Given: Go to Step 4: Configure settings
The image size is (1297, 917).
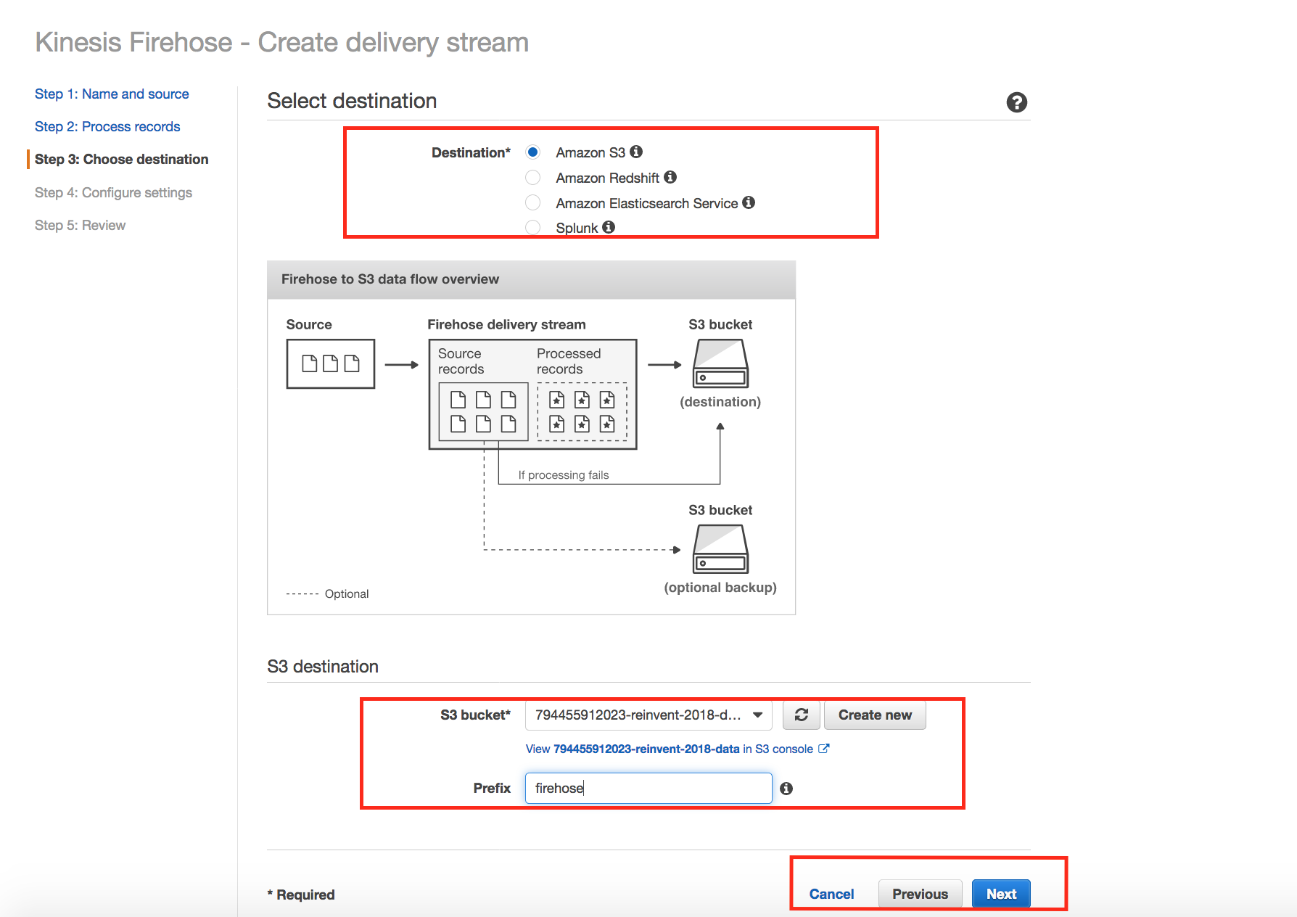Looking at the screenshot, I should [113, 192].
